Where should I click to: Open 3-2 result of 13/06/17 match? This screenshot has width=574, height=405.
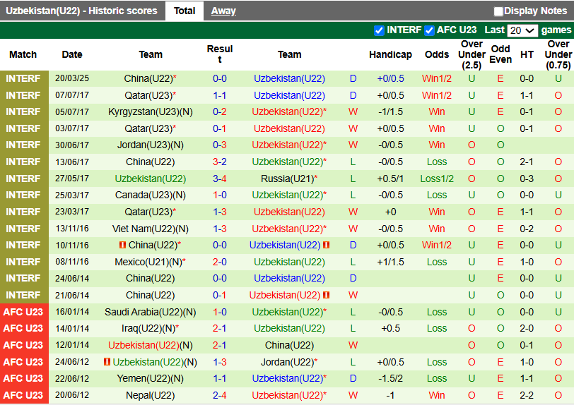pos(220,162)
